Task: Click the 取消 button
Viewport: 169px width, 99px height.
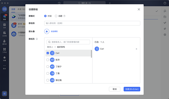Action: 115,89
